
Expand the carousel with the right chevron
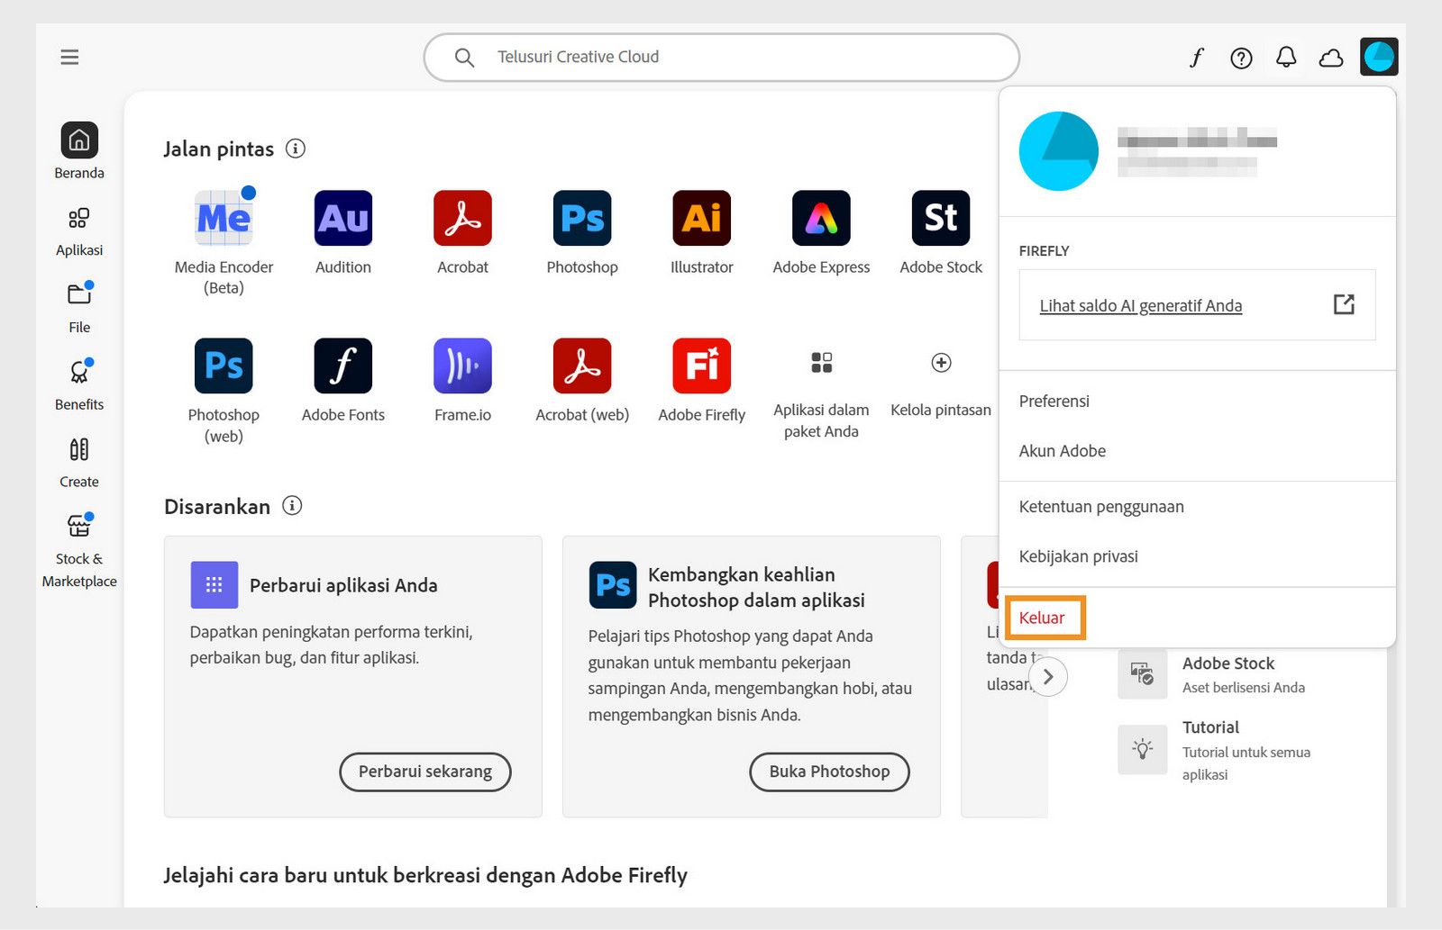pos(1048,676)
